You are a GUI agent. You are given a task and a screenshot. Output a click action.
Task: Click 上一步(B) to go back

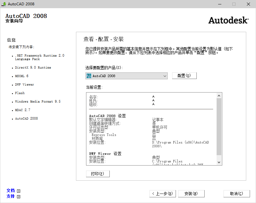click(162, 194)
